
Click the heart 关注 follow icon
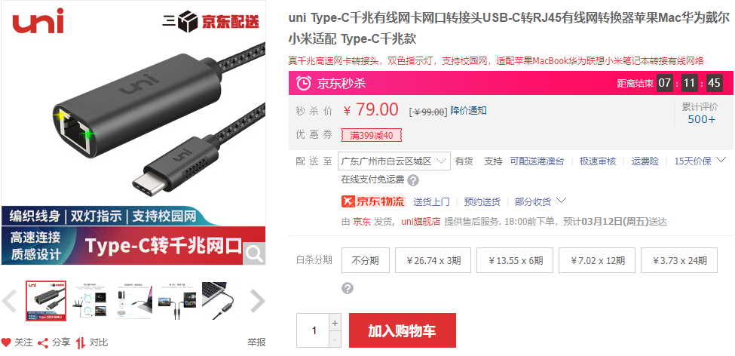[5, 342]
